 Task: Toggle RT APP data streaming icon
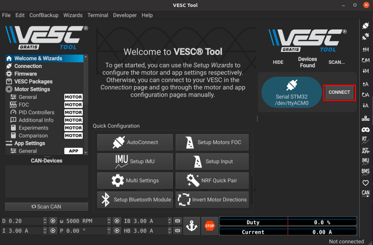[x=365, y=150]
